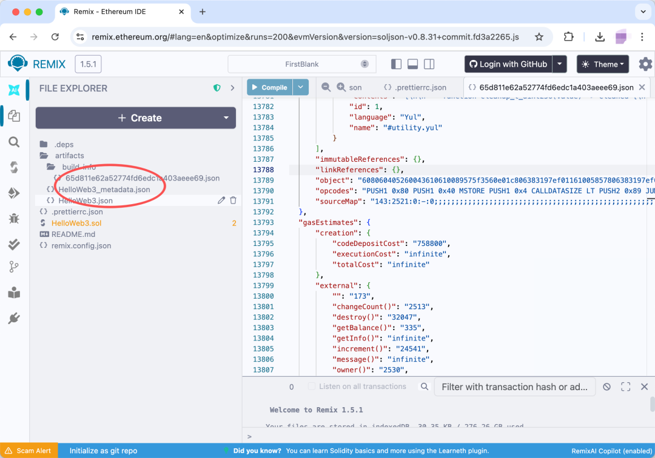The width and height of the screenshot is (655, 458).
Task: Collapse the File Explorer panel chevron
Action: pyautogui.click(x=233, y=88)
